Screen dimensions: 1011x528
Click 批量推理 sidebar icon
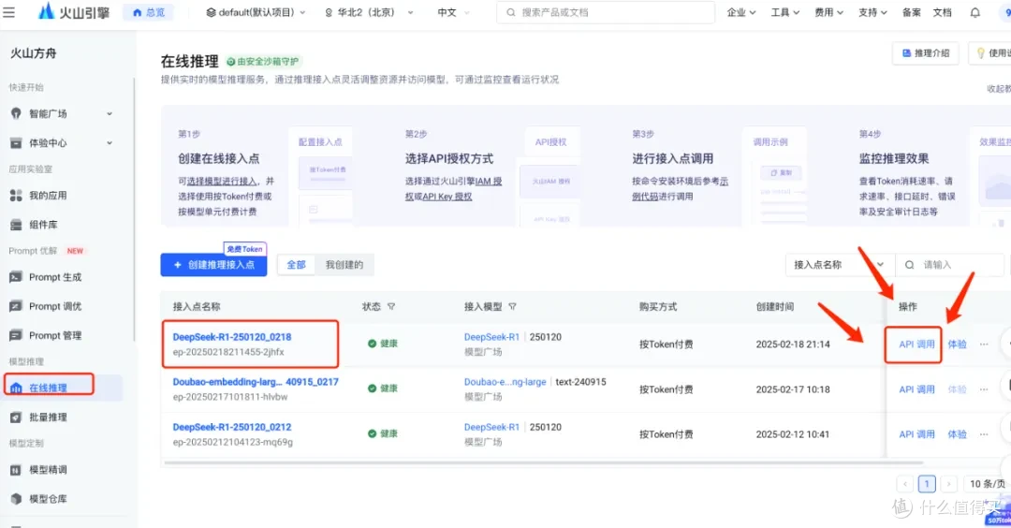point(16,418)
